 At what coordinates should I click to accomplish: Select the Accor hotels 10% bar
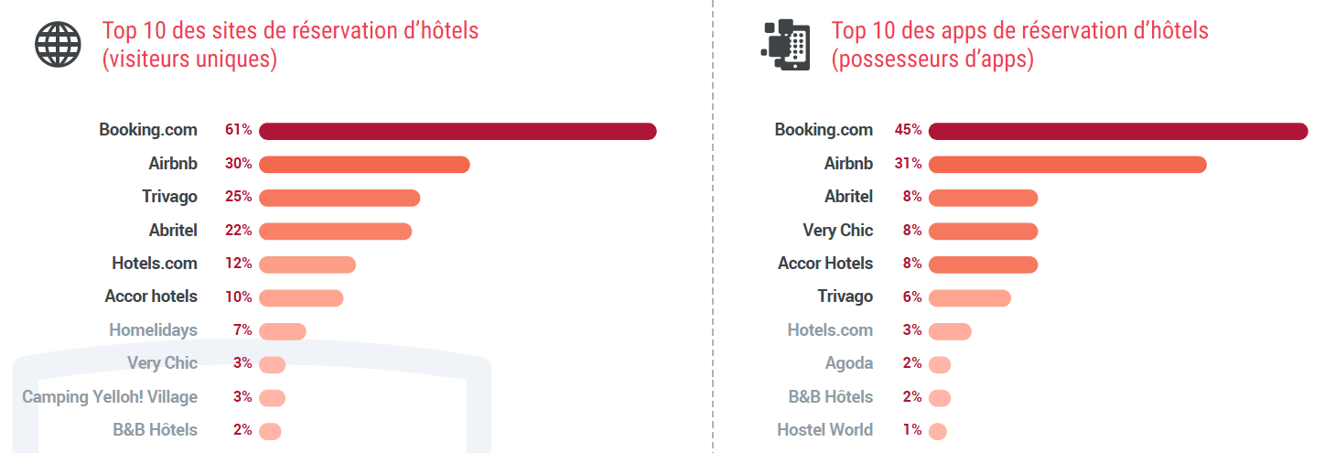point(301,297)
